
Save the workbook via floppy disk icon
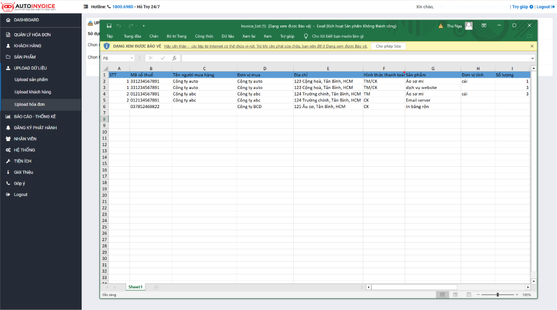(109, 26)
